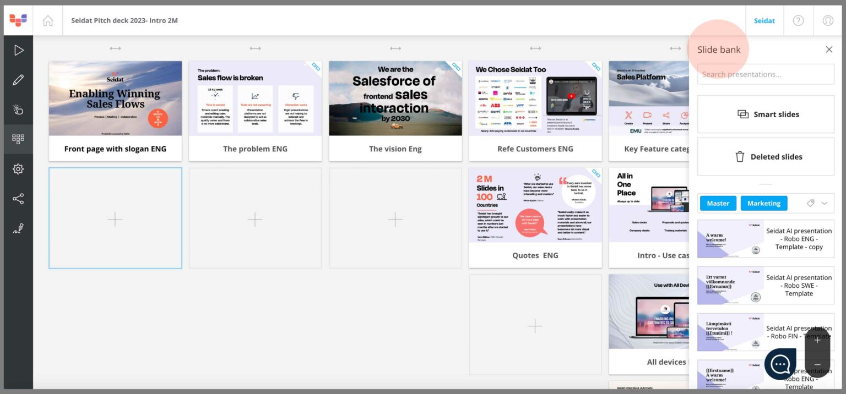Open the eSign signature tool in sidebar
This screenshot has height=394, width=846.
18,228
